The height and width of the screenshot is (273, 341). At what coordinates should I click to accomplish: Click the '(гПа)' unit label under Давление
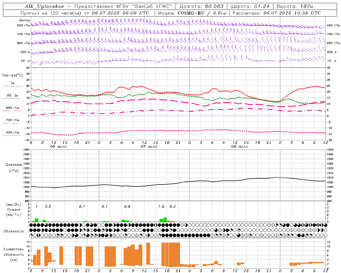14,171
